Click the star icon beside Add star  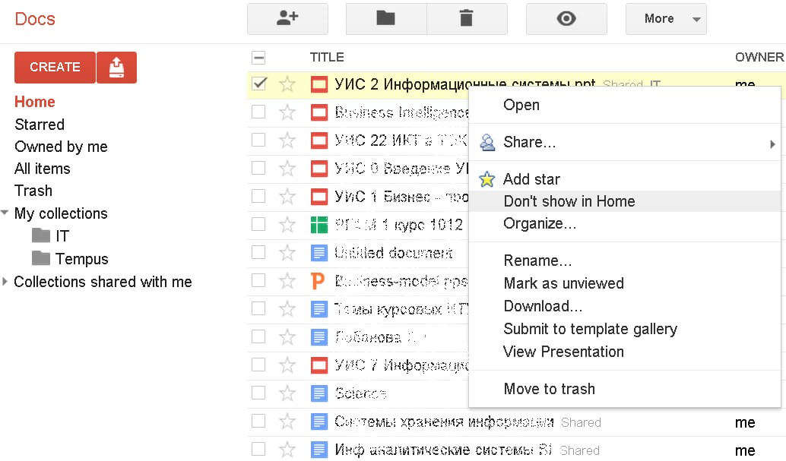[486, 179]
